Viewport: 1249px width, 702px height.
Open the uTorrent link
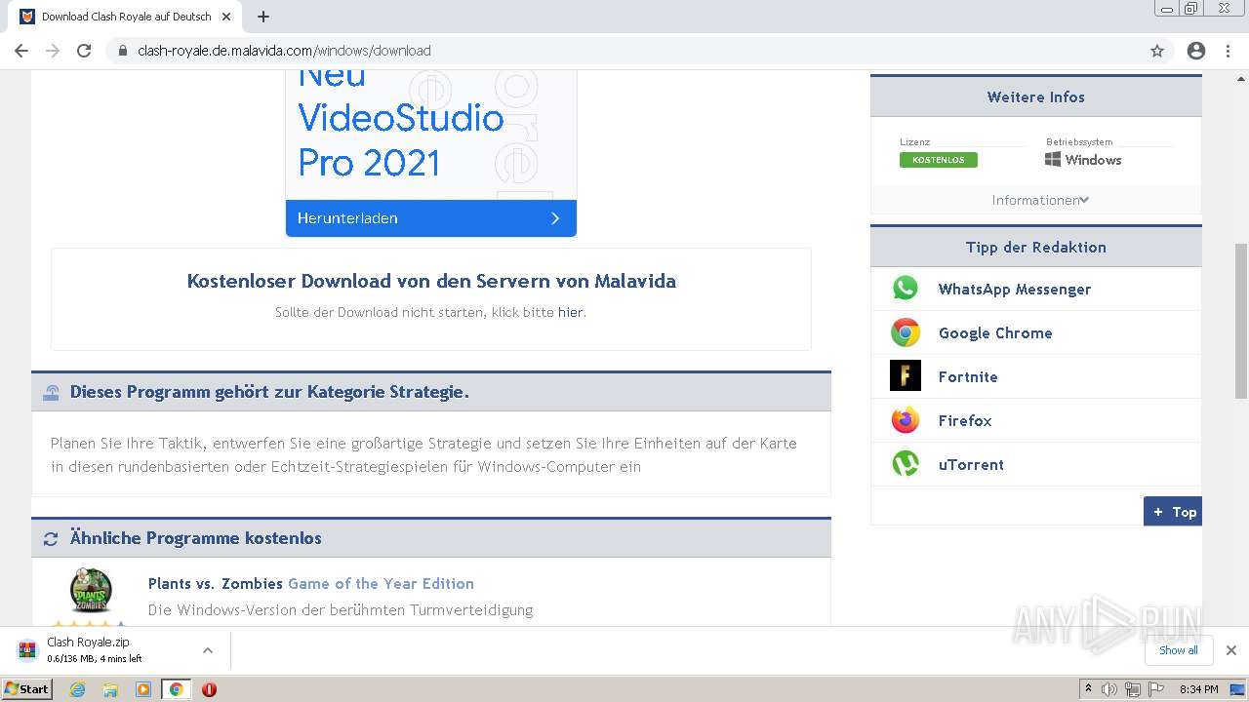tap(971, 464)
